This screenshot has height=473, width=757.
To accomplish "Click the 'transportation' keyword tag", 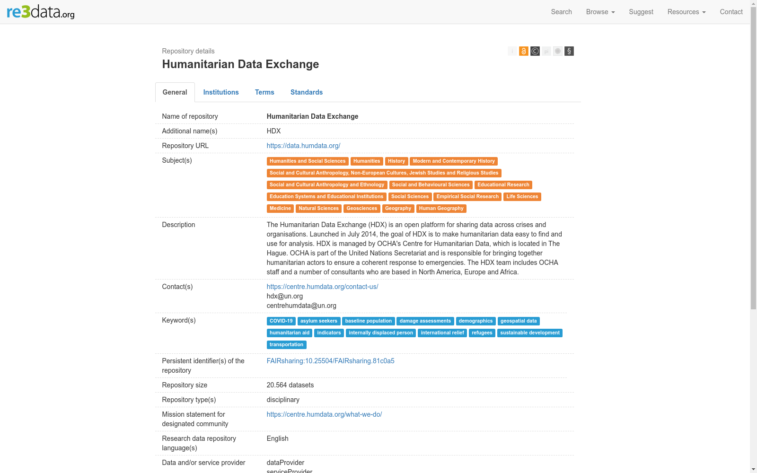I will click(287, 345).
